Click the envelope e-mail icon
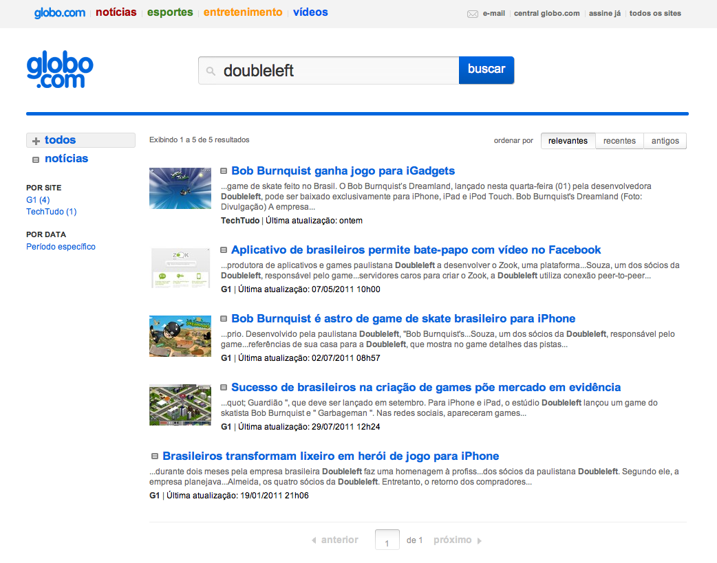Screen dimensions: 717x563 [472, 14]
